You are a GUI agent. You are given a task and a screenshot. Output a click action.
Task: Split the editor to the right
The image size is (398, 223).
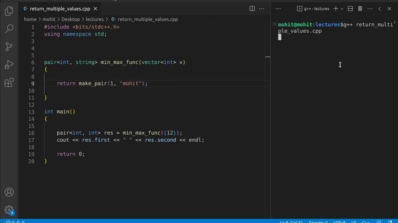(x=252, y=9)
